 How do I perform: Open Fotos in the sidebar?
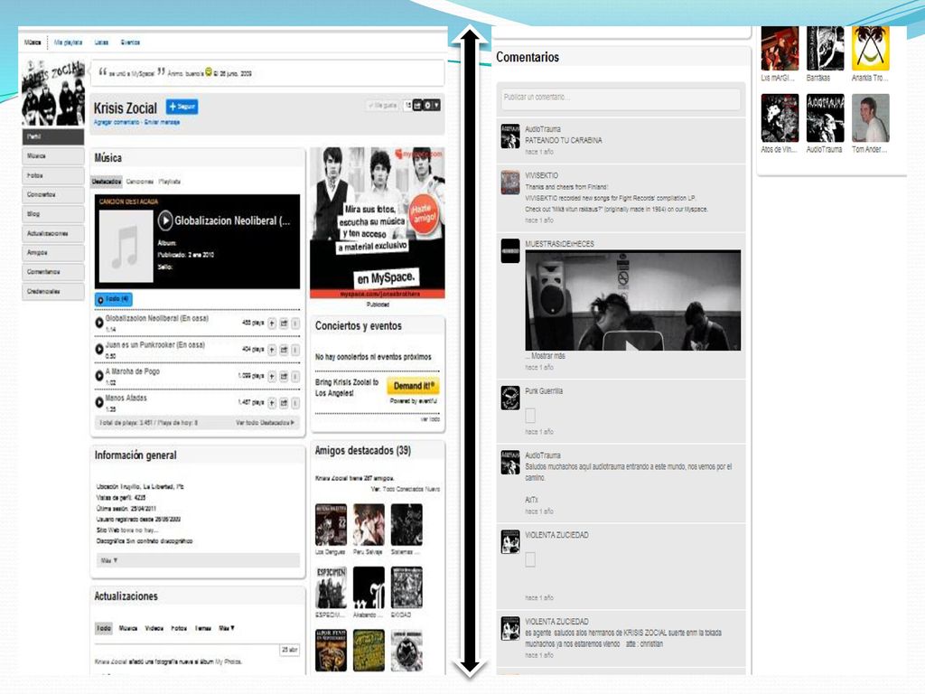coord(53,175)
